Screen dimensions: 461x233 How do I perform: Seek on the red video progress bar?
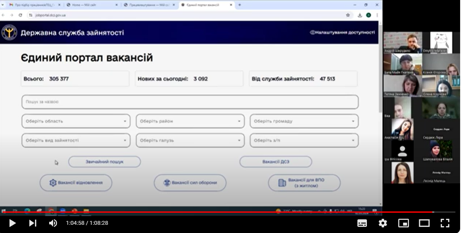coord(217,212)
